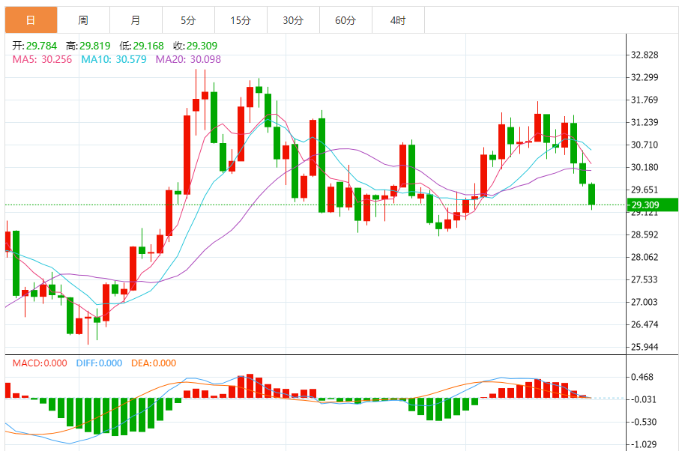The width and height of the screenshot is (682, 451).
Task: Switch to the 月 monthly tab
Action: click(136, 20)
